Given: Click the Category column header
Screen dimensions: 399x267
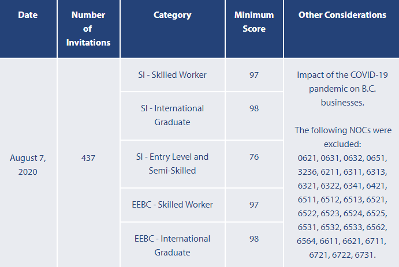Looking at the screenshot, I should tap(172, 15).
